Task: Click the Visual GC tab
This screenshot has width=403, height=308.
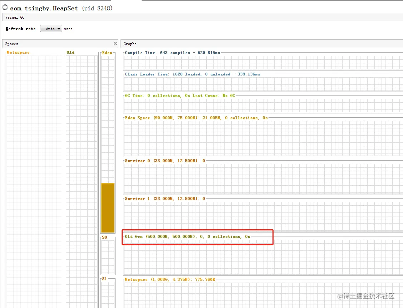Action: pyautogui.click(x=15, y=17)
